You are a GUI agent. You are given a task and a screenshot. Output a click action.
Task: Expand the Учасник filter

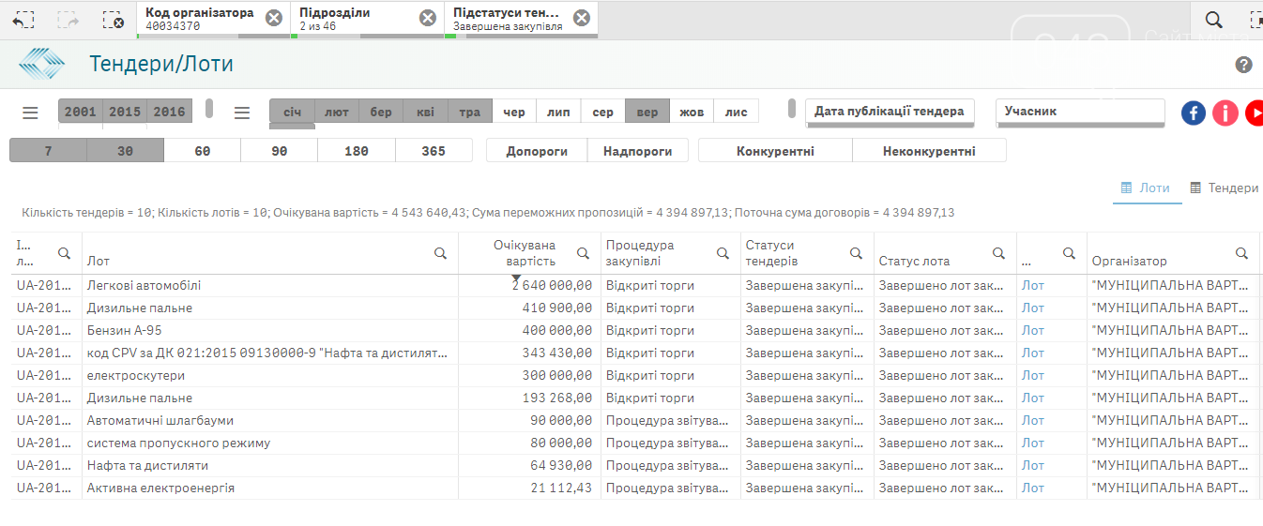pyautogui.click(x=1080, y=112)
